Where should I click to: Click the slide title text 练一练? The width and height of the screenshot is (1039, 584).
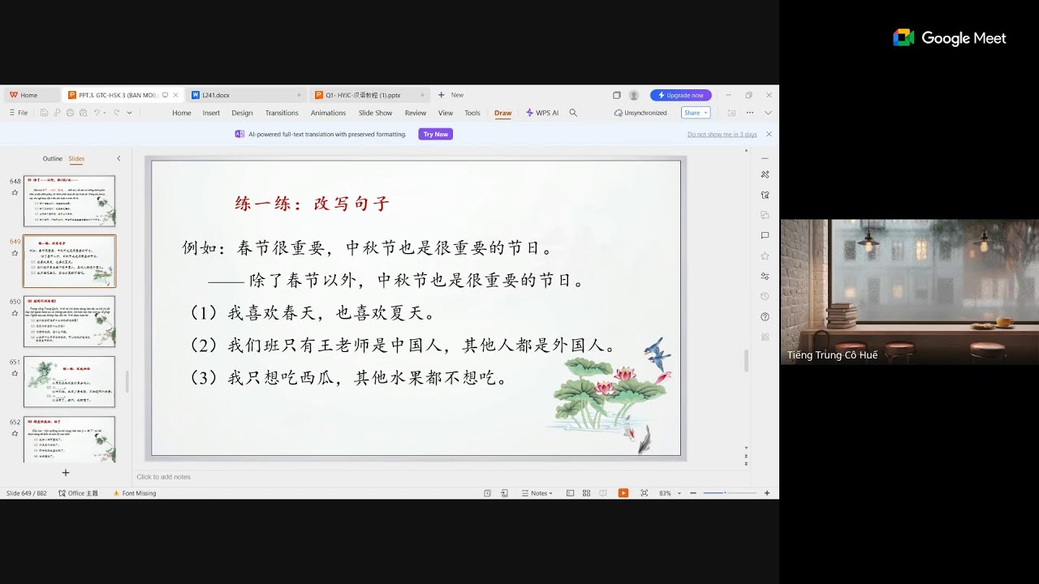[x=313, y=204]
